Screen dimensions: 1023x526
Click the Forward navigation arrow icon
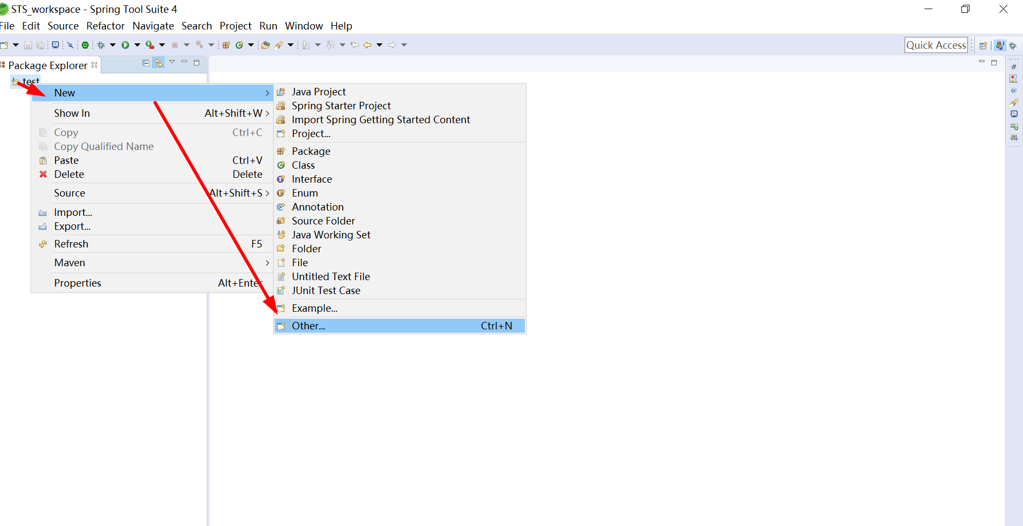(392, 45)
